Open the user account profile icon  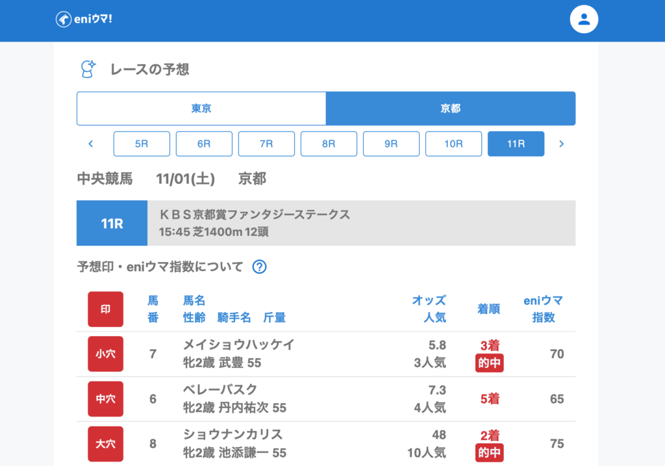point(583,19)
